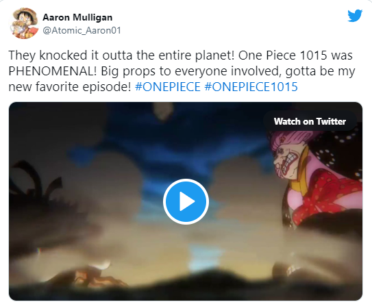Play the embedded One Piece video
The image size is (372, 302).
[x=186, y=201]
